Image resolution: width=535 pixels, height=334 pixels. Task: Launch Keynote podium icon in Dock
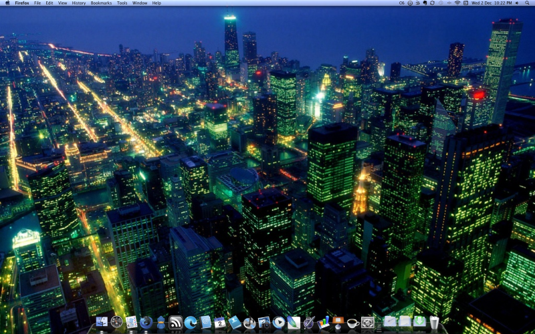tap(338, 322)
